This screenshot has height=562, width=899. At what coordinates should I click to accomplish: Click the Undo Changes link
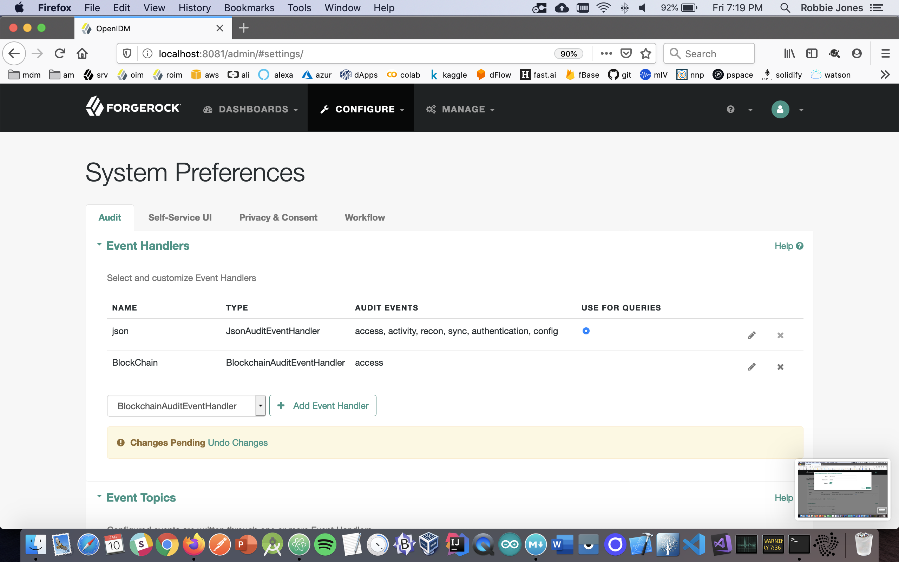point(237,443)
